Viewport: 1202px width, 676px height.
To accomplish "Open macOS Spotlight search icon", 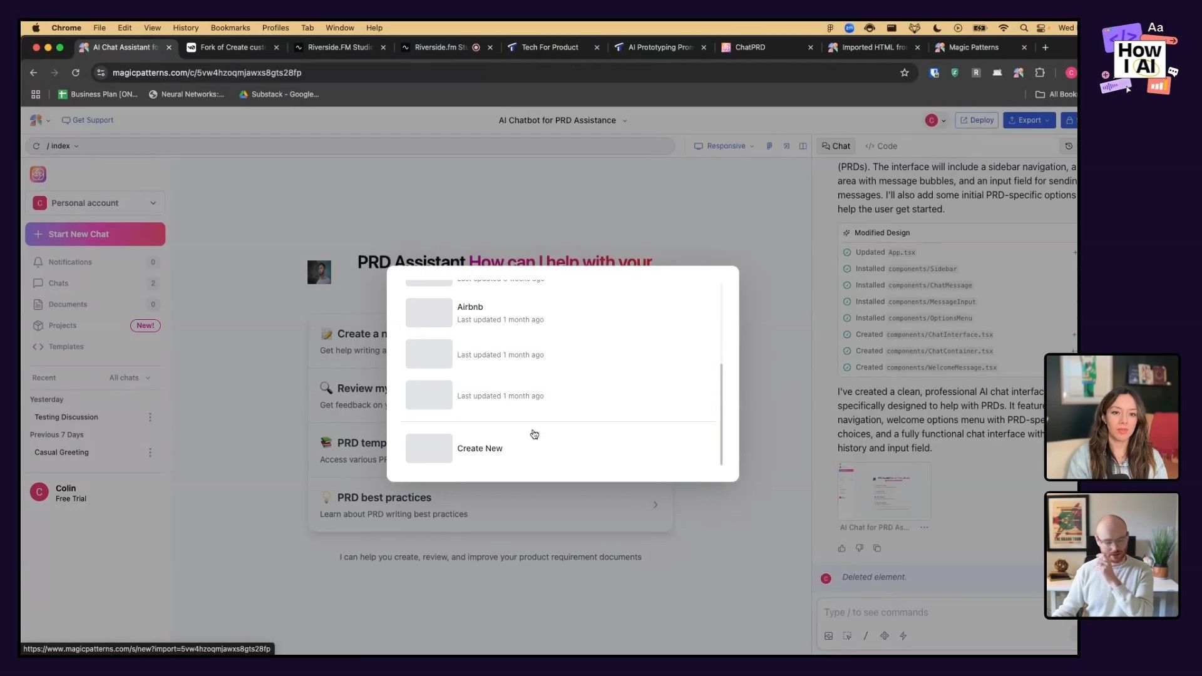I will coord(1024,28).
